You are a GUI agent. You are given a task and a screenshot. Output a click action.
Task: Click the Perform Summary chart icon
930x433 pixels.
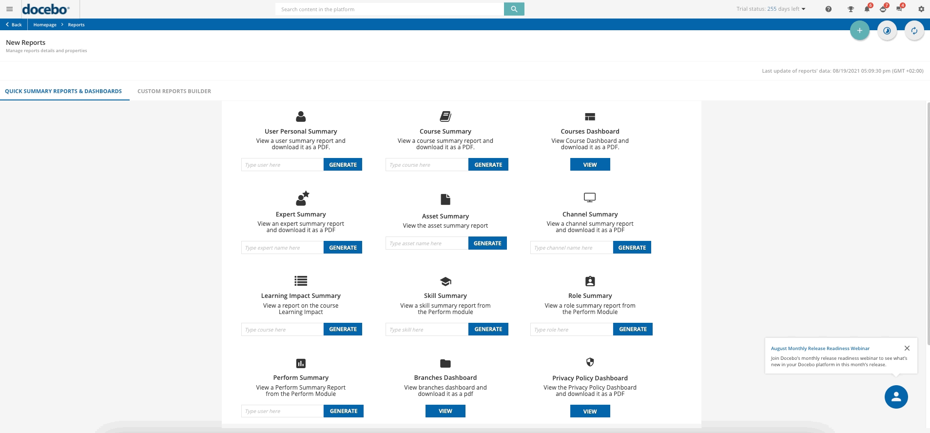tap(301, 363)
